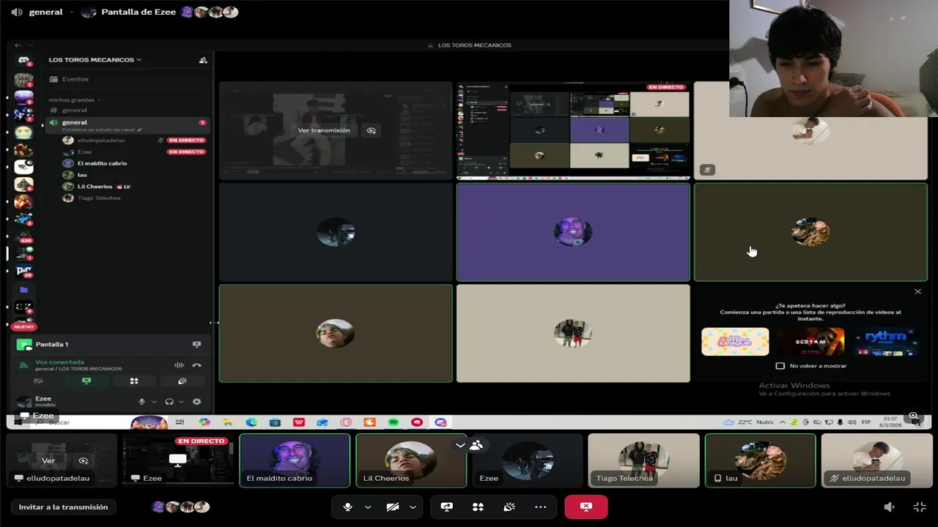Click green screen share button in voice panel
Viewport: 938px width, 527px height.
(86, 381)
